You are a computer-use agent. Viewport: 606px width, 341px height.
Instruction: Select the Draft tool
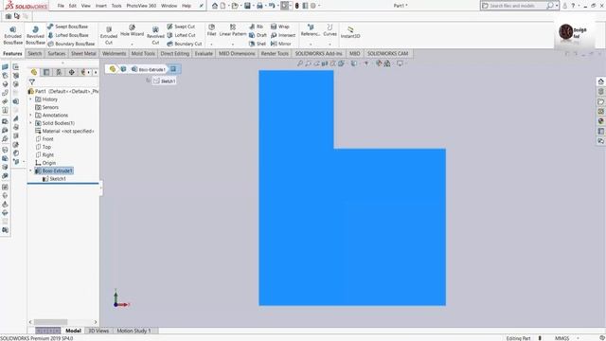coord(258,35)
